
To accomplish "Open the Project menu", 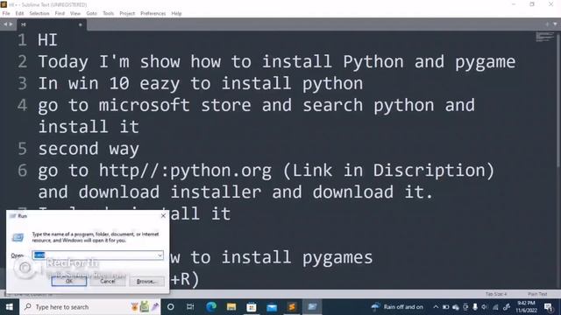I will pos(127,13).
